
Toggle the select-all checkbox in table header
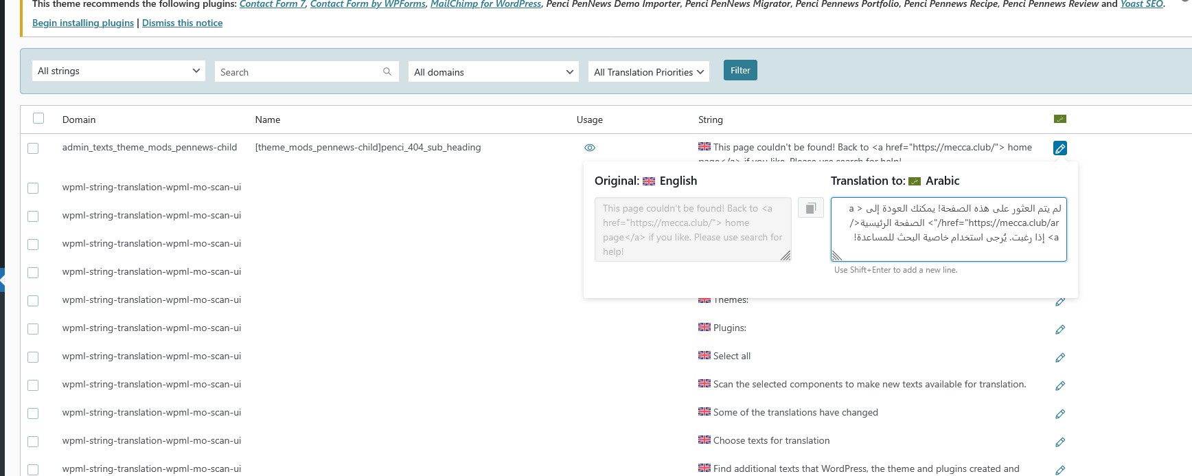(x=38, y=119)
